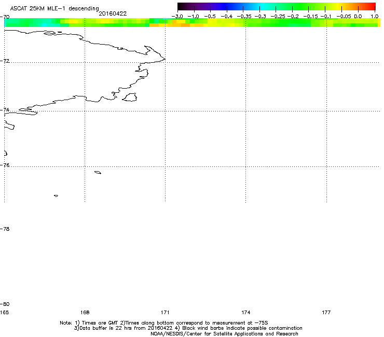384x337 pixels.
Task: Click the title 'ASCAT 25KM MLE-1 descending'
Action: click(x=54, y=8)
